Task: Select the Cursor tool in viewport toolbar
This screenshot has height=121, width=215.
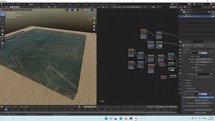Action: tap(3, 18)
